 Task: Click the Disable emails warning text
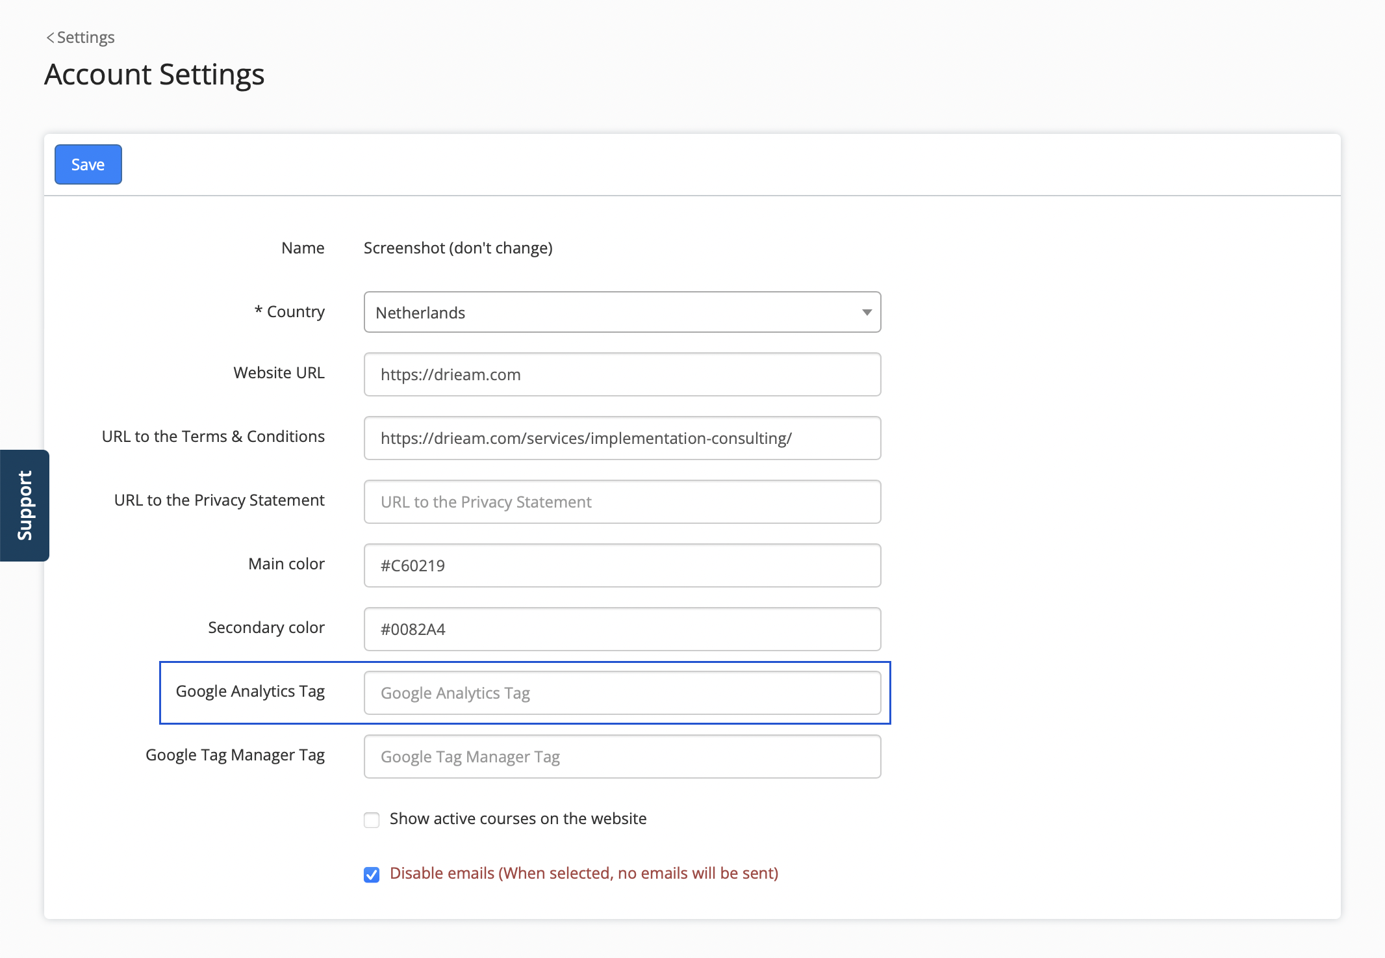584,873
